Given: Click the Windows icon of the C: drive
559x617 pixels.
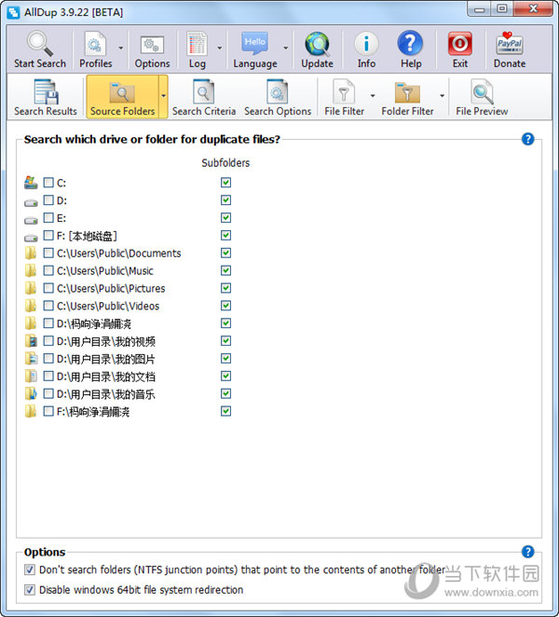Looking at the screenshot, I should click(31, 182).
